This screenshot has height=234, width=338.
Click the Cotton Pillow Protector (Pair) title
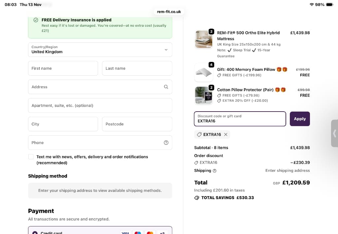(x=245, y=90)
